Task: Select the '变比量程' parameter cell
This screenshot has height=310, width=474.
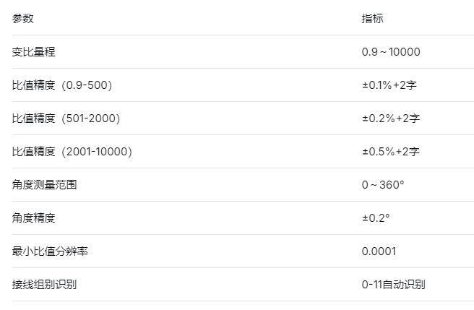Action: tap(34, 52)
